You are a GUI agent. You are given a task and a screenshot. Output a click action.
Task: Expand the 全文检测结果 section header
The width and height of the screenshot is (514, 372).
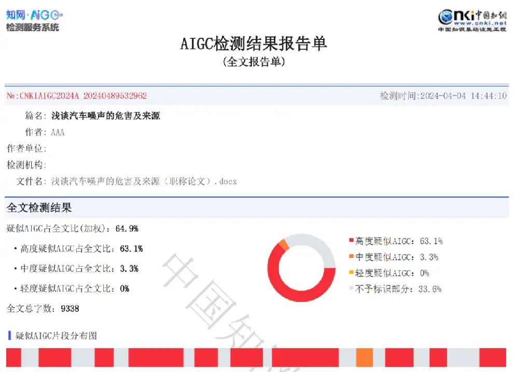(x=39, y=208)
